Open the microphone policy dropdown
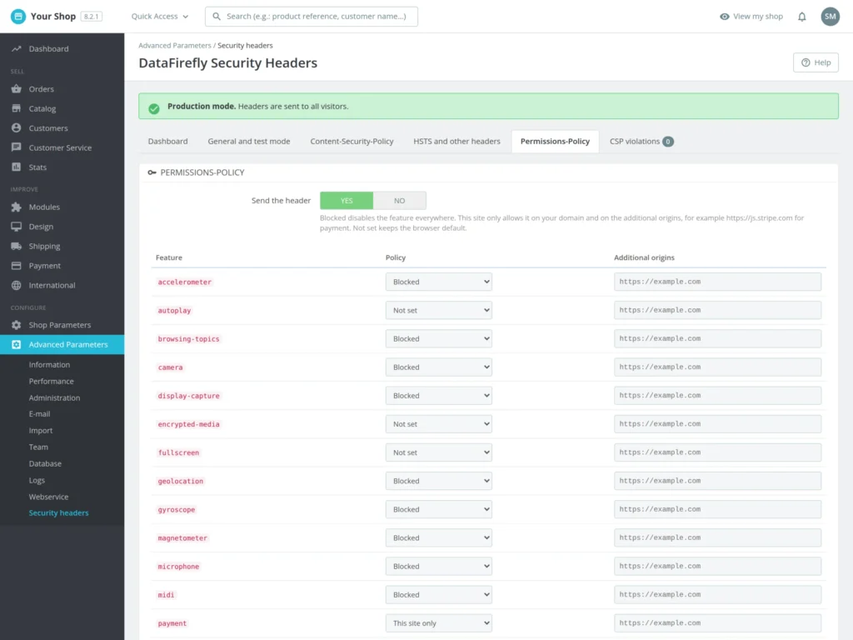The width and height of the screenshot is (853, 640). point(438,566)
